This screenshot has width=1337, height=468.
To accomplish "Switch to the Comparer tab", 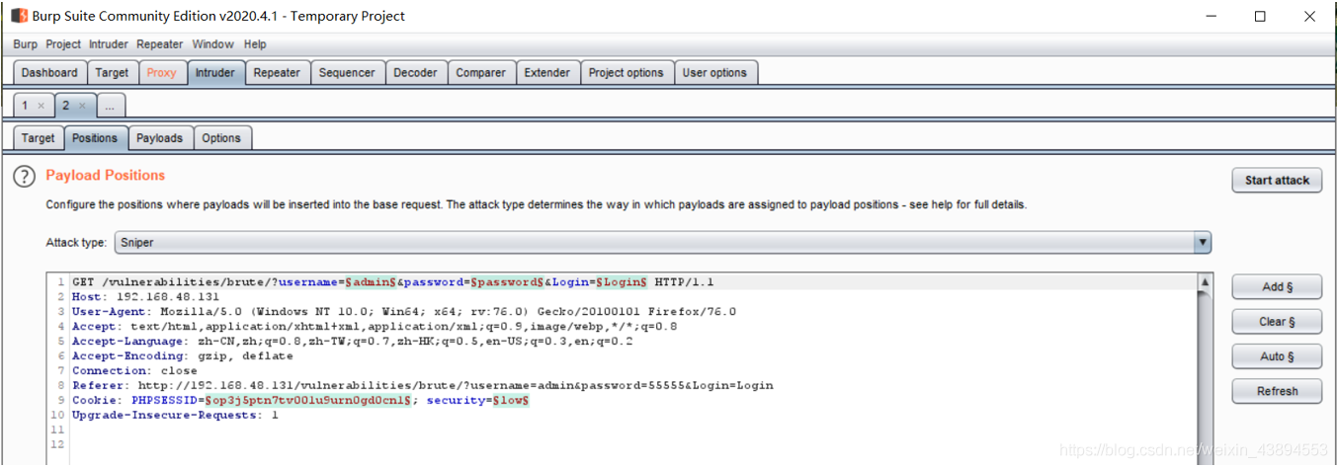I will 481,73.
